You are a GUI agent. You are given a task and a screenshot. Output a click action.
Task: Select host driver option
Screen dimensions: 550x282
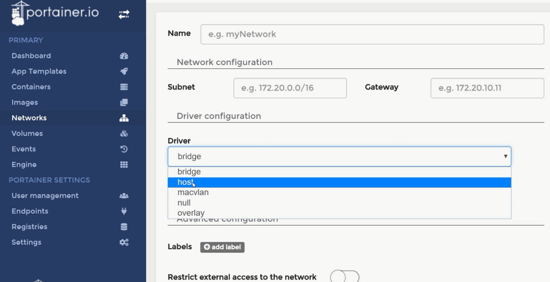click(339, 182)
